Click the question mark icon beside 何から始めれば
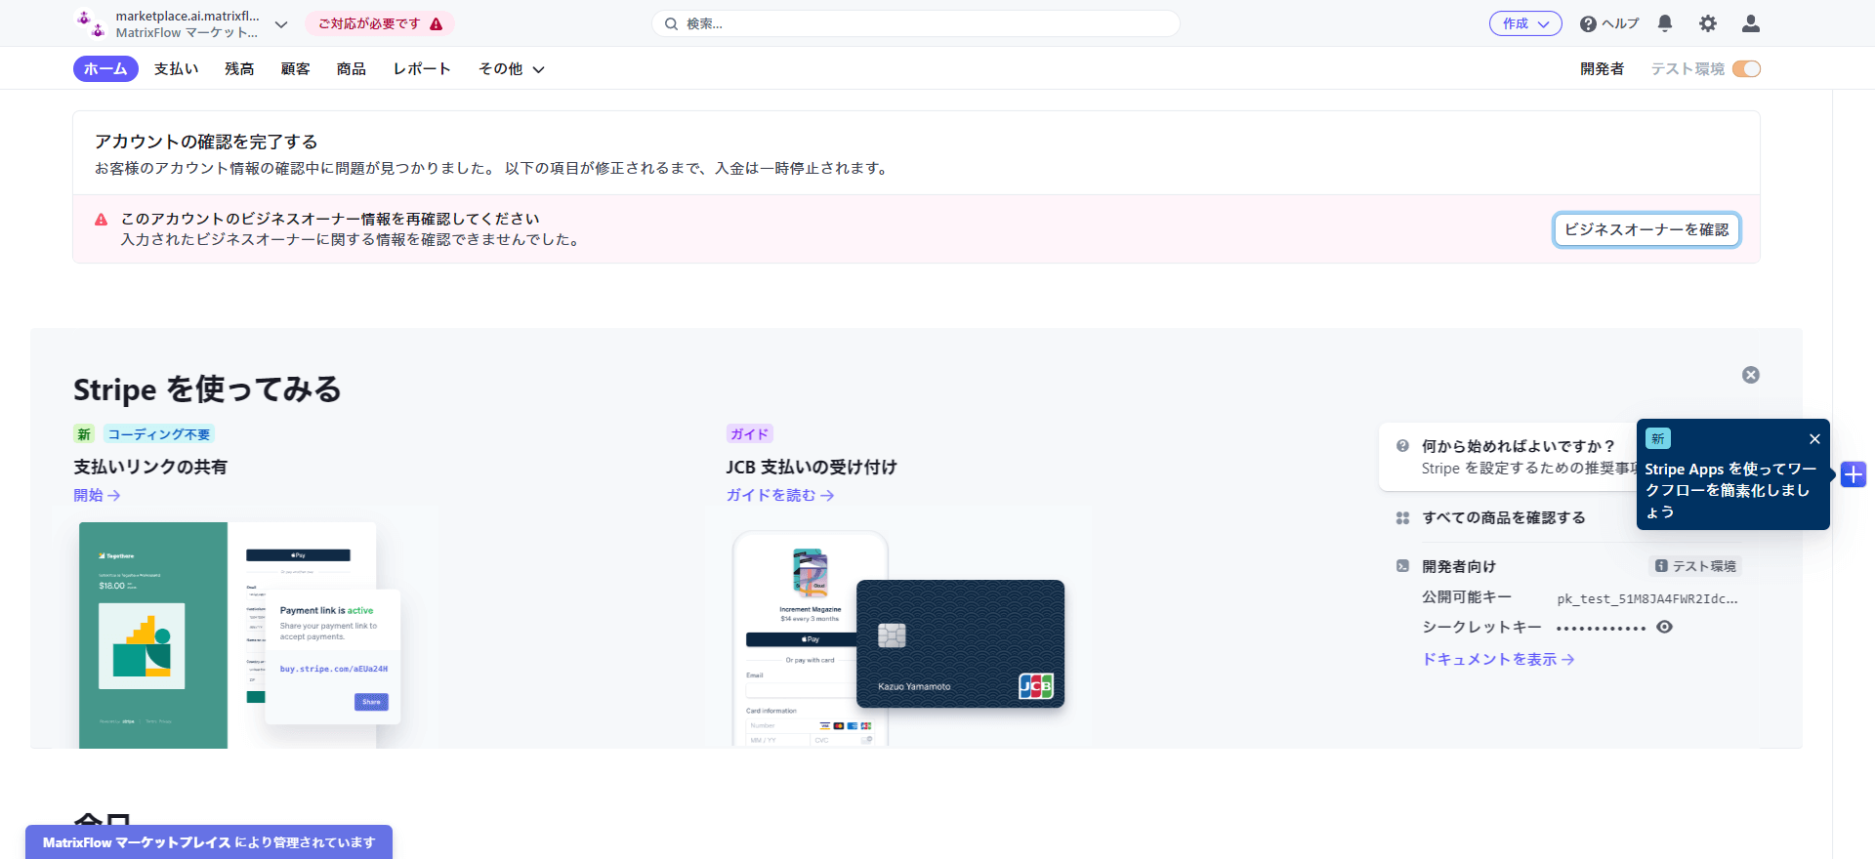This screenshot has width=1875, height=859. coord(1402,446)
